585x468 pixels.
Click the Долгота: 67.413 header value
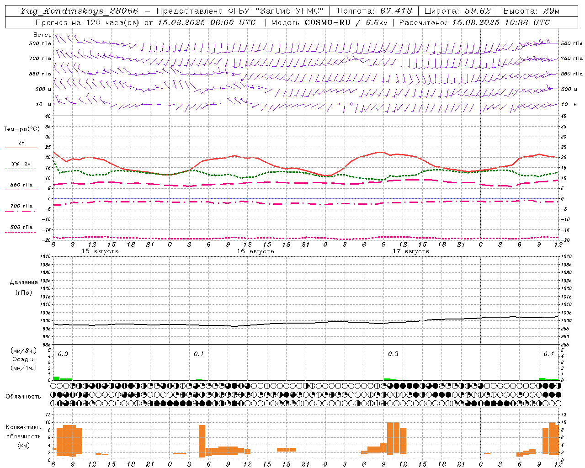374,11
